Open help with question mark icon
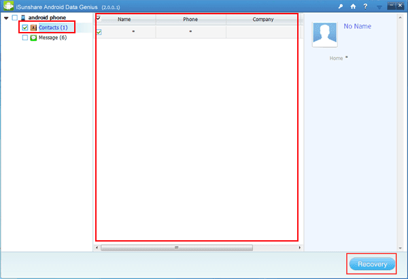Screen dimensions: 408x279 tap(365, 7)
